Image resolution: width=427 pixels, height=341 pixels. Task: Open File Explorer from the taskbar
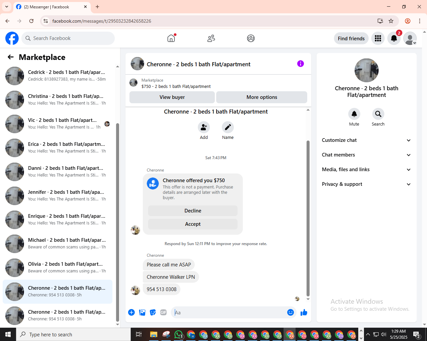tap(154, 334)
